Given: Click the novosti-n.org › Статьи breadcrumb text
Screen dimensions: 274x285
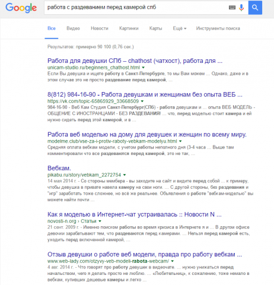Looking at the screenshot, I should pos(72,221).
